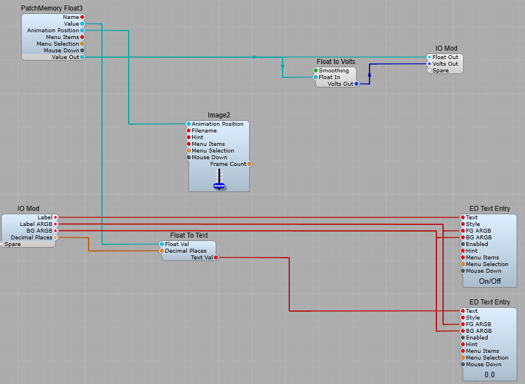Select the Image2 node title
Screen dimensions: 525x384
219,115
